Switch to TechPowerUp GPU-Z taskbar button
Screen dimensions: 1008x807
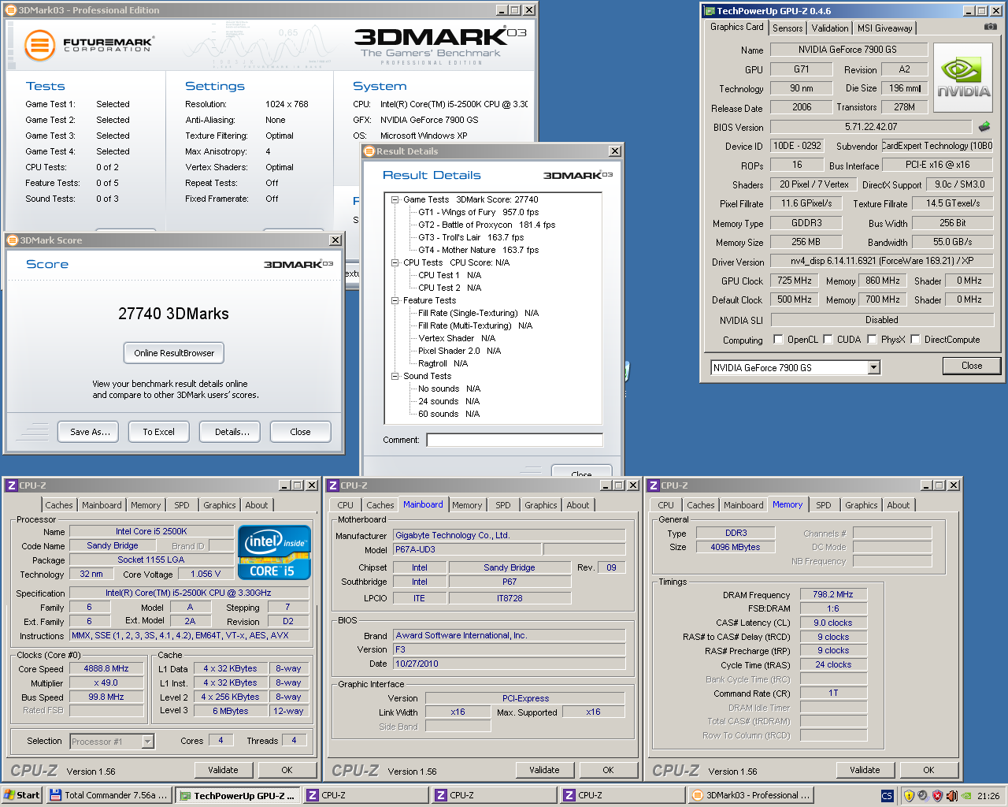[238, 796]
